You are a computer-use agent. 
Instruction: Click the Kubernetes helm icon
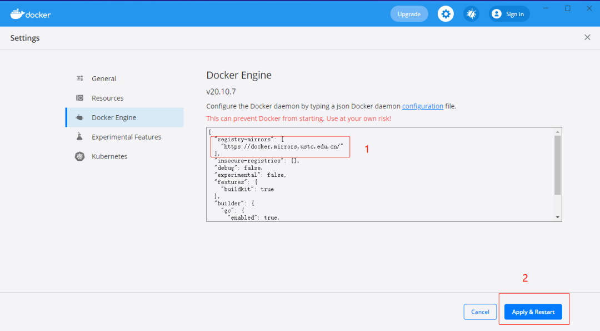[x=80, y=156]
